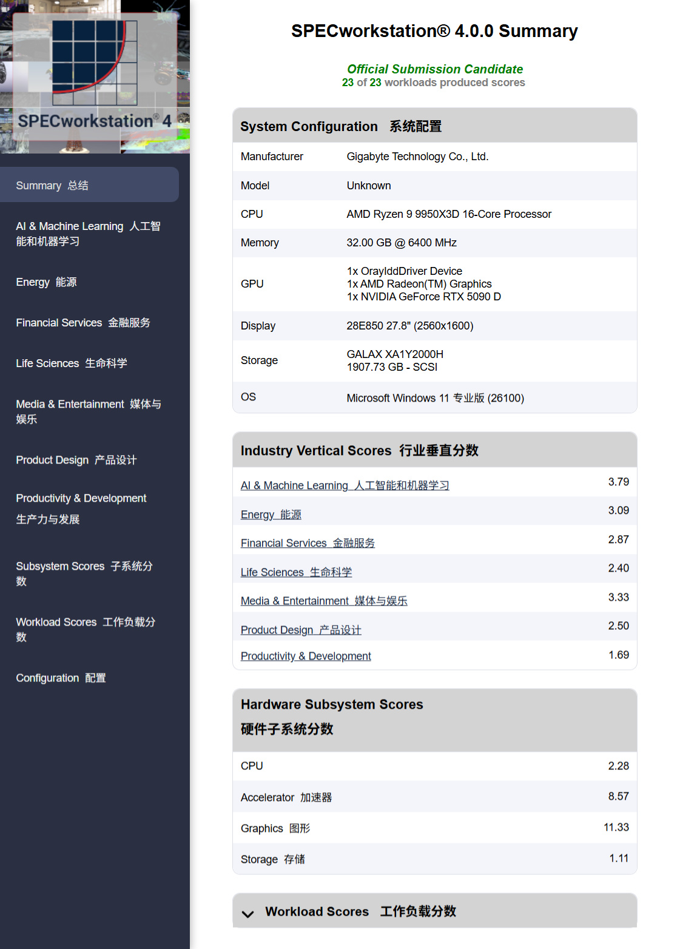Open Workload Scores sidebar item
The width and height of the screenshot is (680, 949).
click(x=89, y=629)
